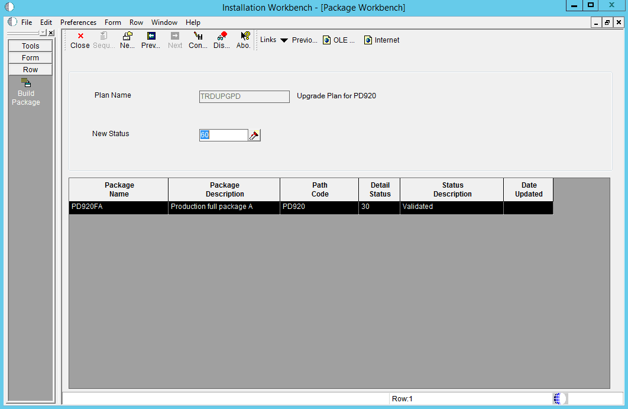
Task: Open the Preferences menu
Action: pos(78,22)
